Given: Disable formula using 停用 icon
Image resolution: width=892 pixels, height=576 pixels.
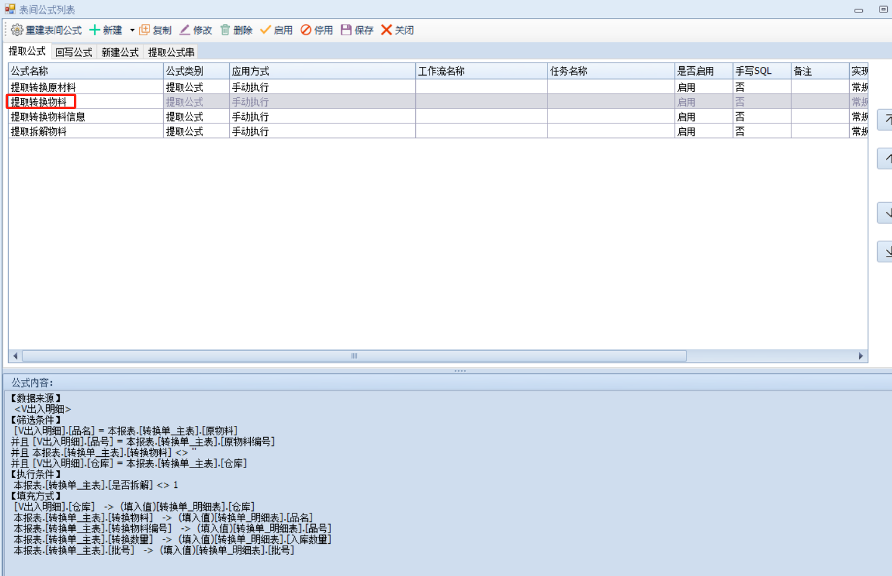Looking at the screenshot, I should [x=306, y=30].
